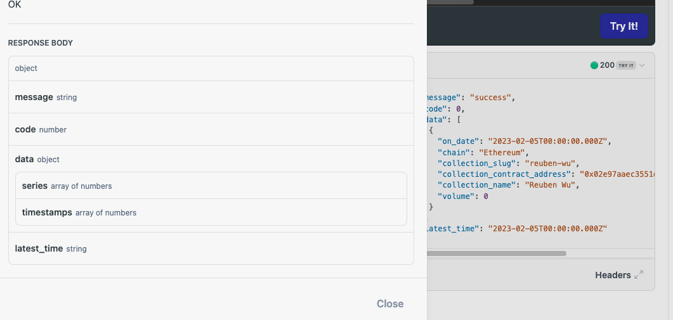
Task: Click the latest_time value in JSON
Action: click(x=547, y=229)
